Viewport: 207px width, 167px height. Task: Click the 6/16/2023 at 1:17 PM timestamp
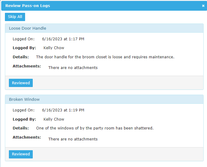(63, 39)
